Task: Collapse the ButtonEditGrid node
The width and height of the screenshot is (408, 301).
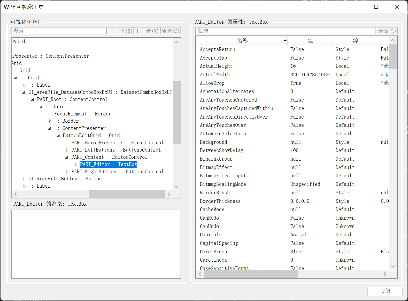Action: click(58, 136)
